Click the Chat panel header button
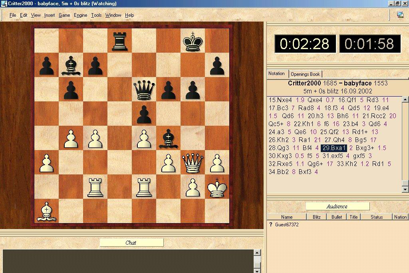The height and width of the screenshot is (273, 409). (x=131, y=243)
